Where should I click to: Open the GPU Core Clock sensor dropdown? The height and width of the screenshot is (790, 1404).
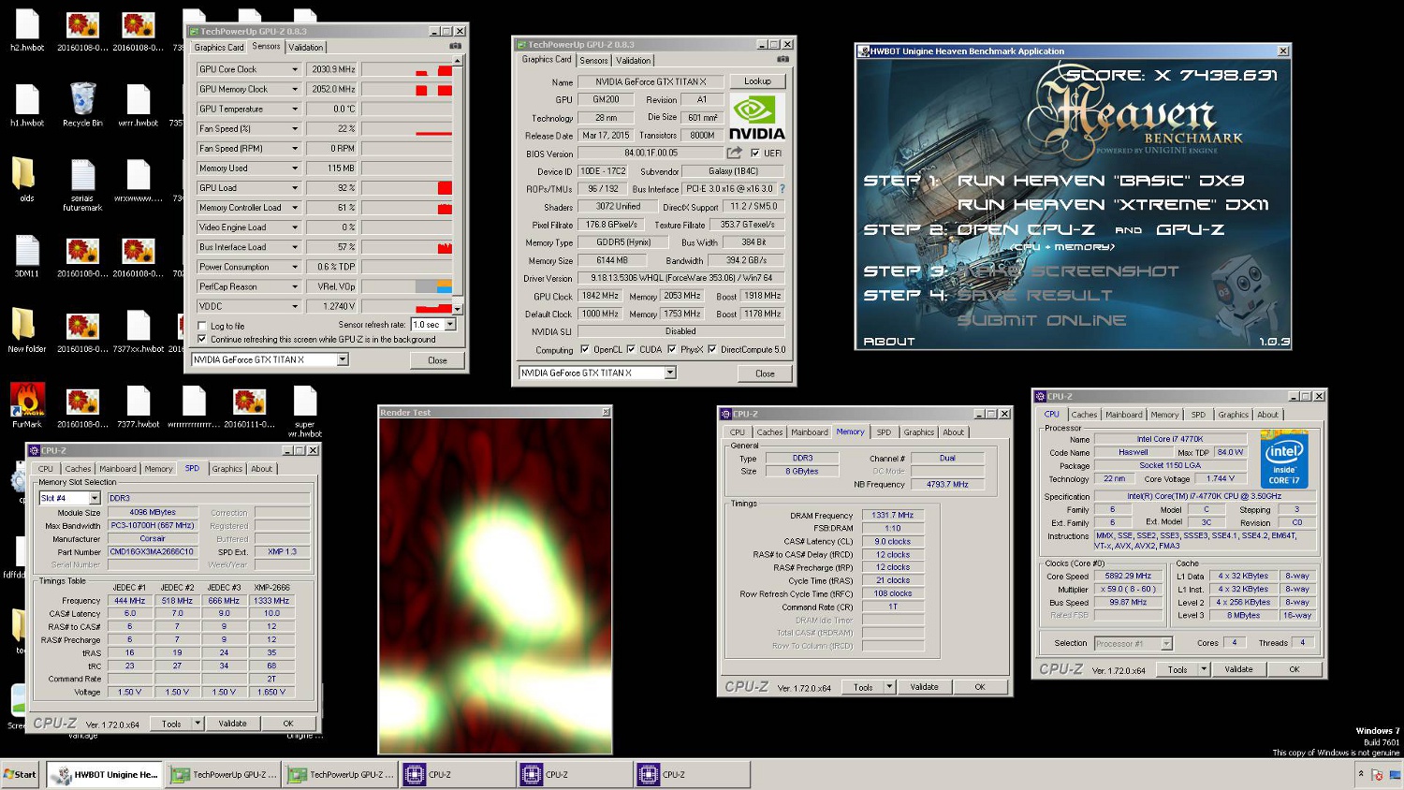[x=295, y=69]
